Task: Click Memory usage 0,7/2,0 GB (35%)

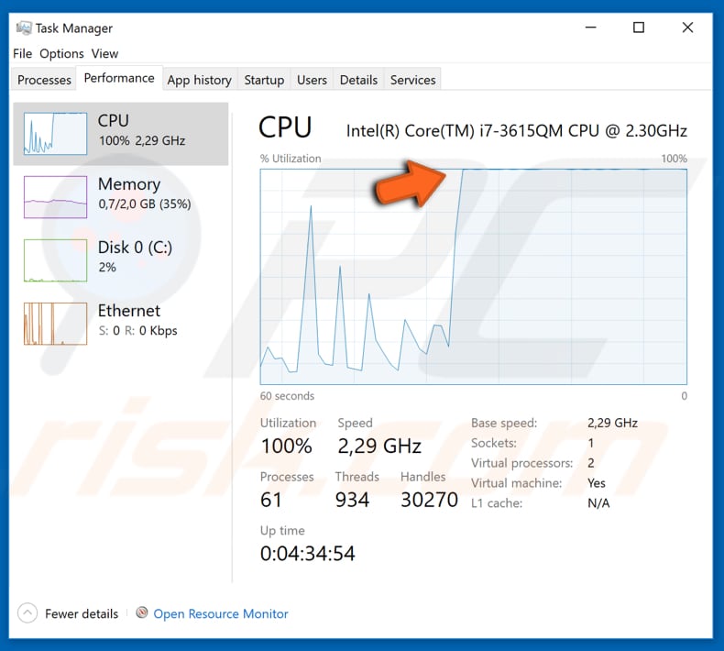Action: 145,204
